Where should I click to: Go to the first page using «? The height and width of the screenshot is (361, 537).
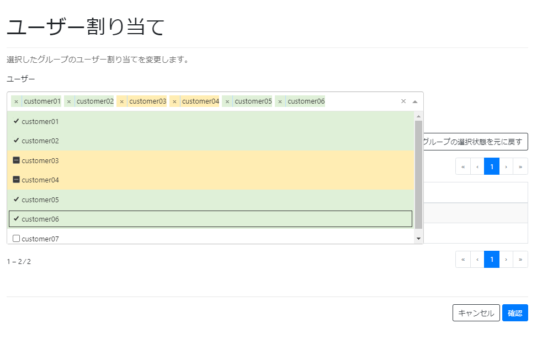pyautogui.click(x=463, y=259)
